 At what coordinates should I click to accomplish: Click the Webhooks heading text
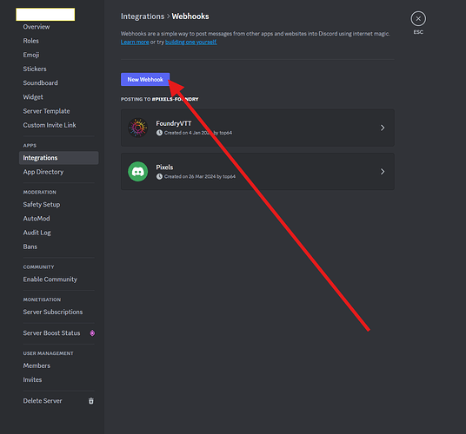[x=190, y=16]
